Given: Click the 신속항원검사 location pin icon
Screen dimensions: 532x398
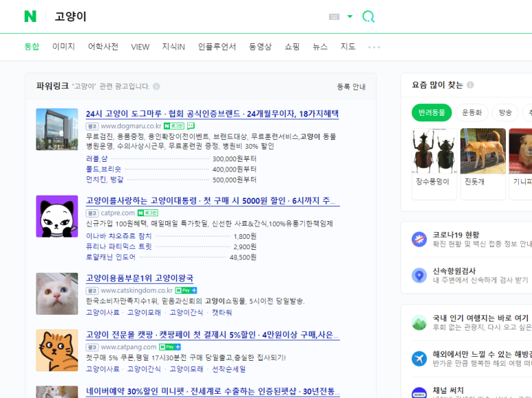Looking at the screenshot, I should pos(419,275).
